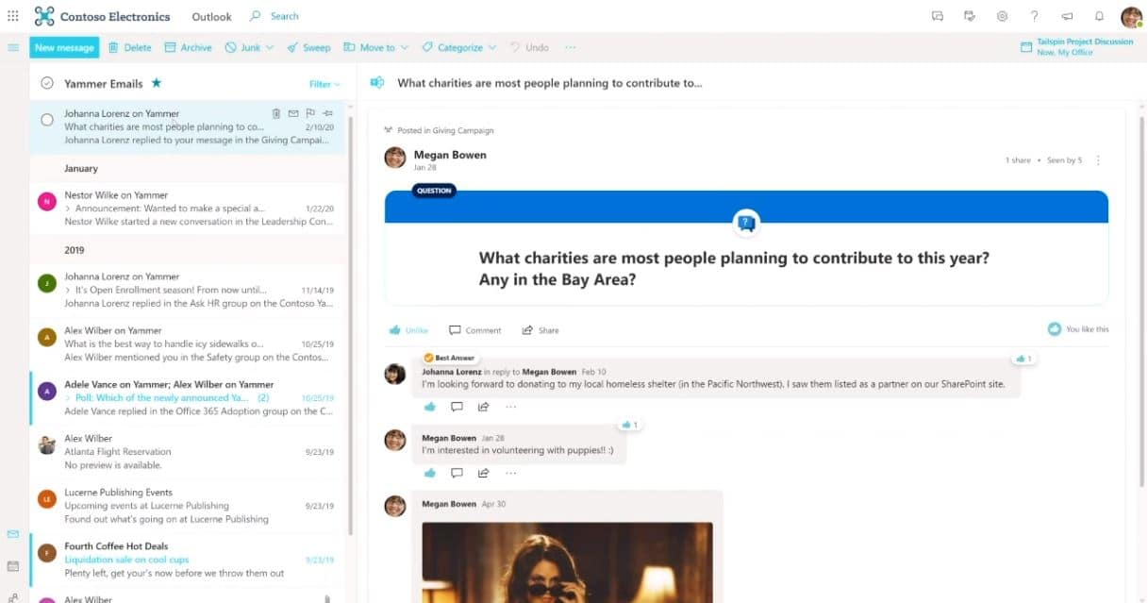Share the question post
Image resolution: width=1148 pixels, height=603 pixels.
pyautogui.click(x=540, y=330)
